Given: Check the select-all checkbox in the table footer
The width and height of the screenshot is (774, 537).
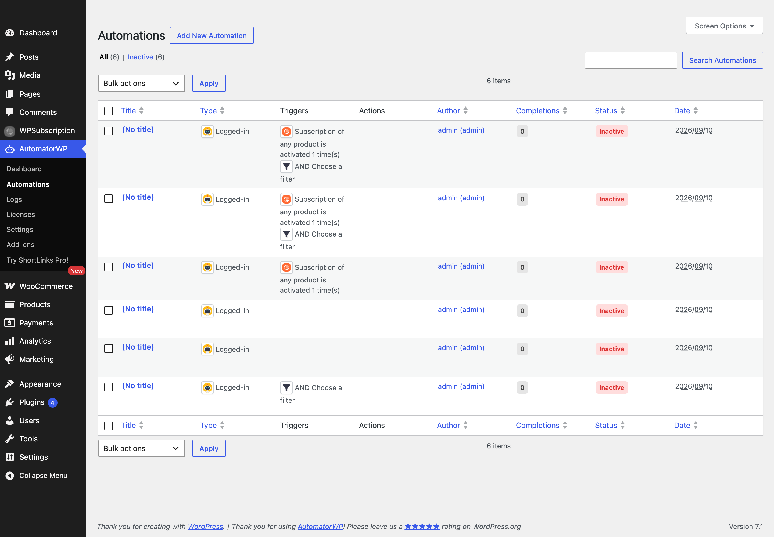Looking at the screenshot, I should [109, 426].
